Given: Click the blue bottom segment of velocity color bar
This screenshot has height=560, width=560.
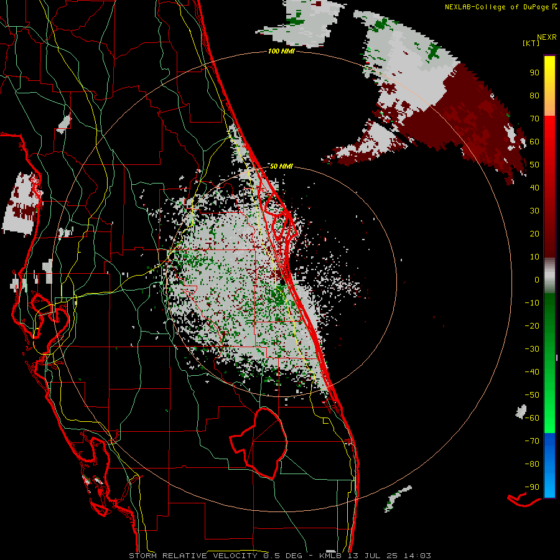Looking at the screenshot, I should (549, 465).
